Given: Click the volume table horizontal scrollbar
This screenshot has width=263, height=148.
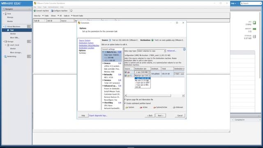Looking at the screenshot, I should 149,96.
